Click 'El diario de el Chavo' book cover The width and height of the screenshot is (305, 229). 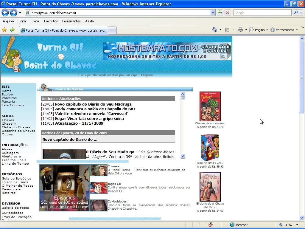[210, 187]
